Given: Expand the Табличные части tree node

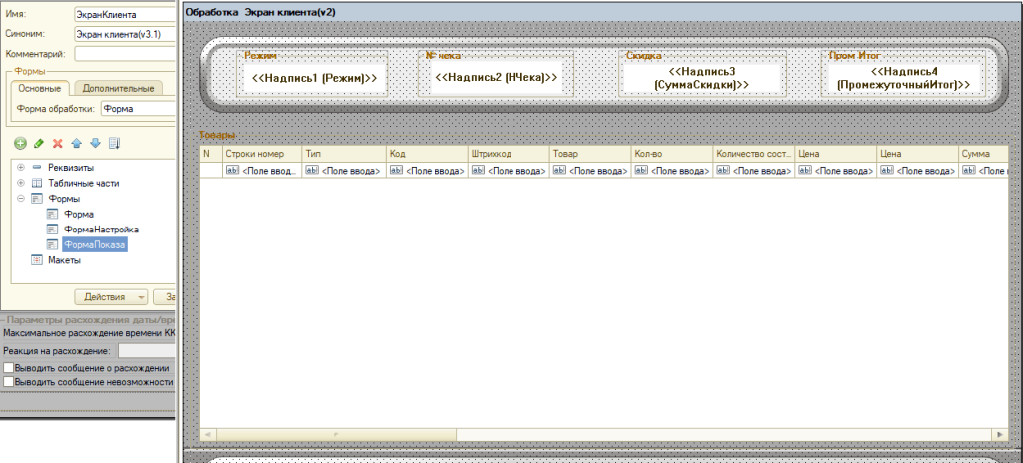Looking at the screenshot, I should 20,183.
